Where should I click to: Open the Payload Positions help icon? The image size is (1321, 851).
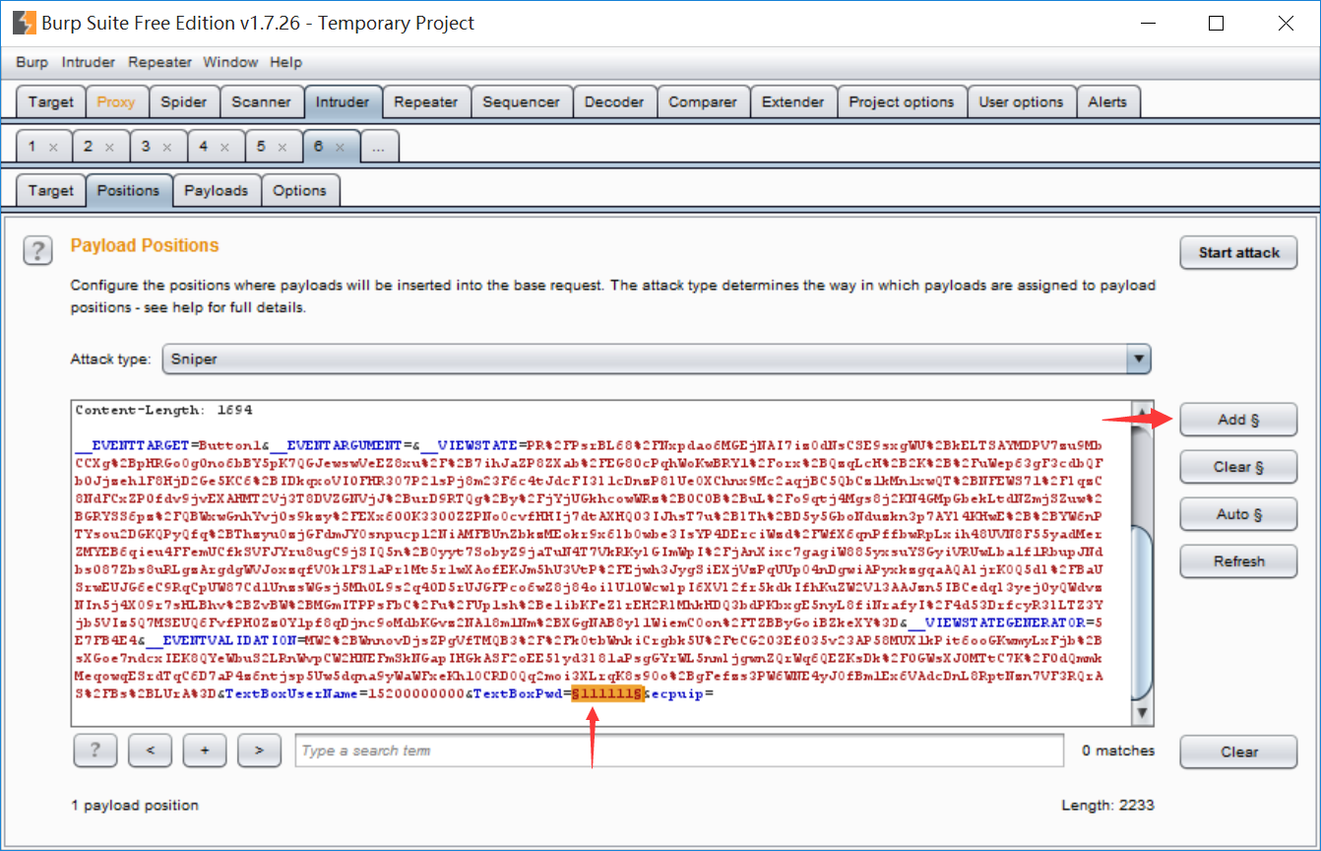(x=37, y=251)
